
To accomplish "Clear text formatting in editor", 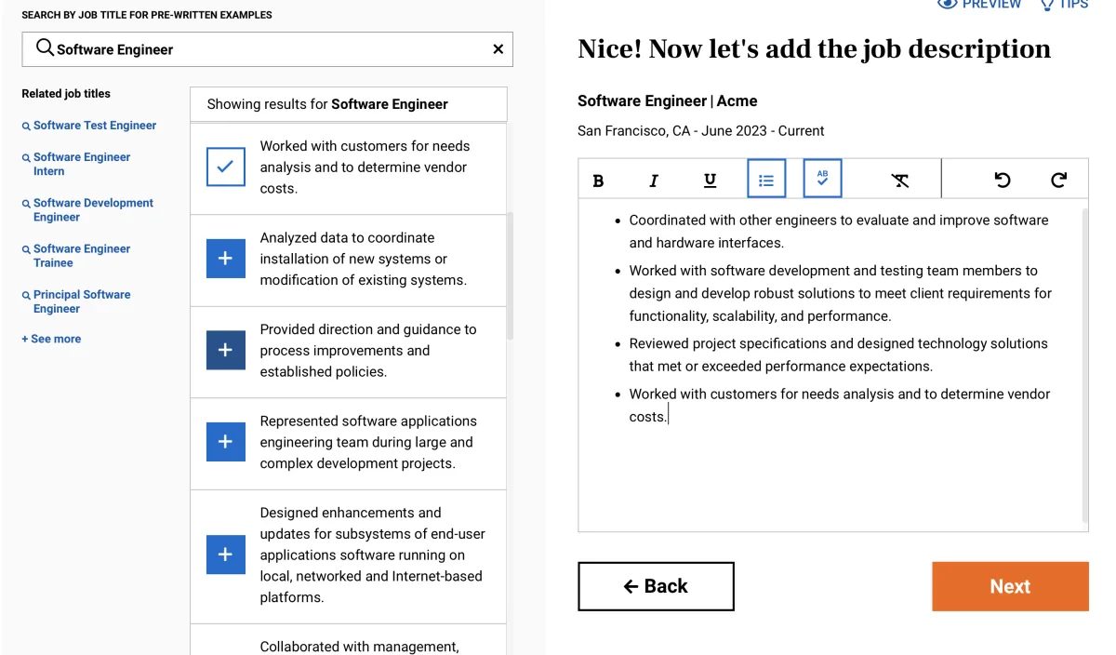I will pos(899,180).
